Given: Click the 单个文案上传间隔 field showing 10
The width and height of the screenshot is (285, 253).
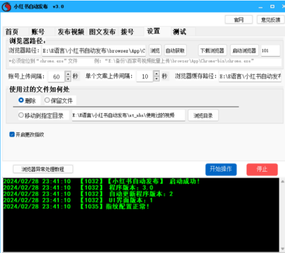Looking at the screenshot, I should 145,76.
